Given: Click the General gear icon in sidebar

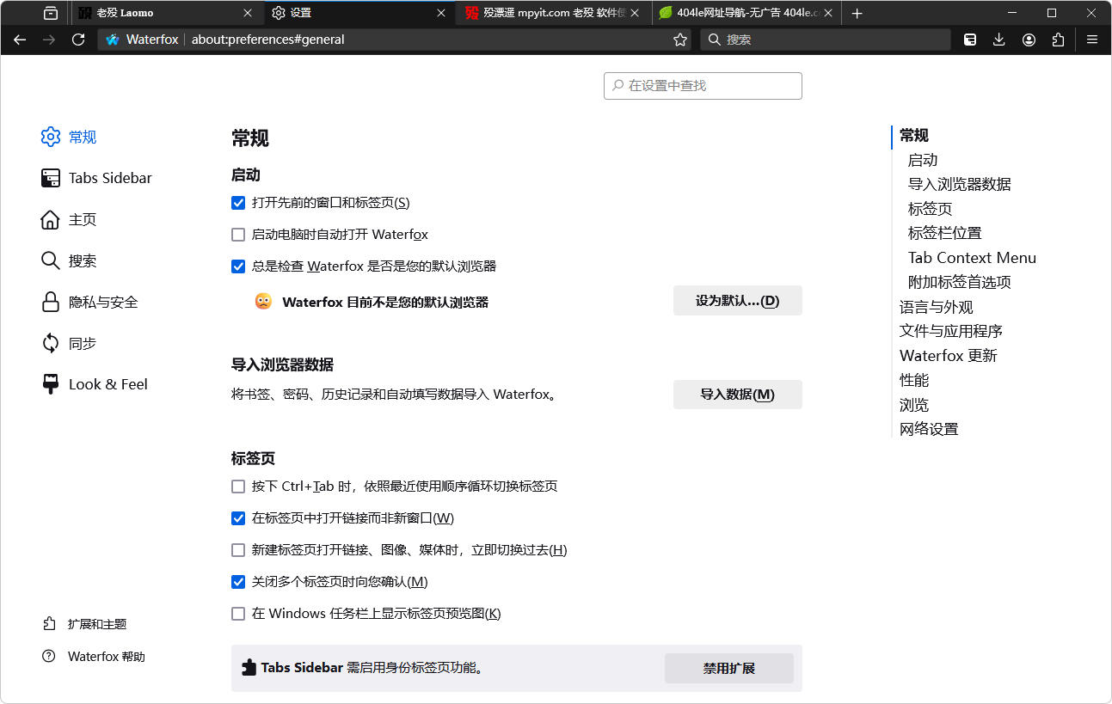Looking at the screenshot, I should [51, 137].
